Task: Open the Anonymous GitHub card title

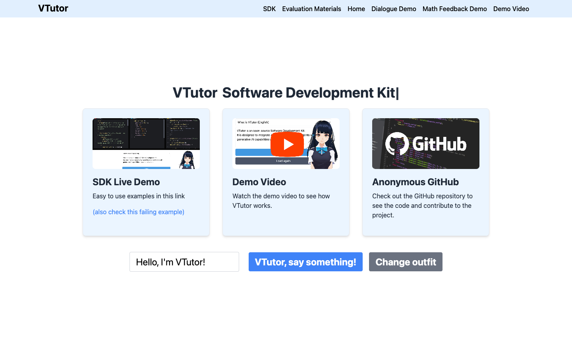Action: pyautogui.click(x=415, y=182)
